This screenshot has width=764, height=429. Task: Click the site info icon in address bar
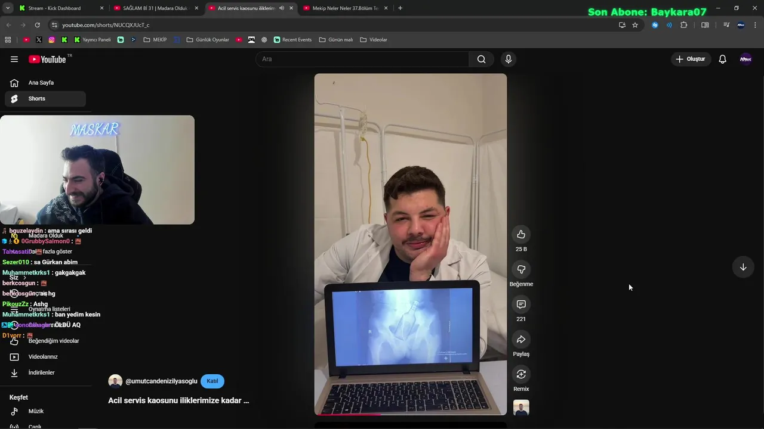point(54,25)
